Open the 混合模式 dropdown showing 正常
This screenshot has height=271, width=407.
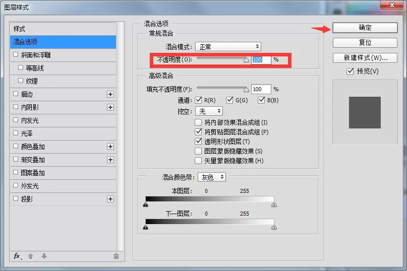coord(228,47)
